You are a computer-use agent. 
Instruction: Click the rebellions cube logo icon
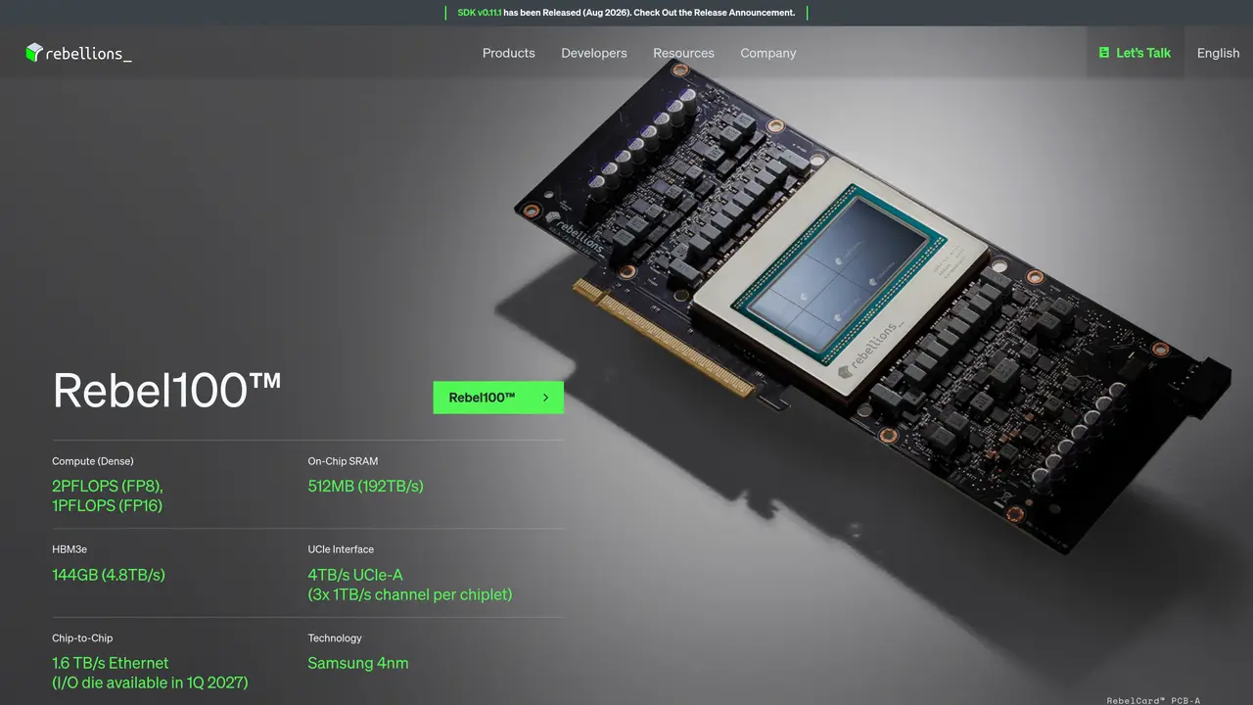click(34, 53)
